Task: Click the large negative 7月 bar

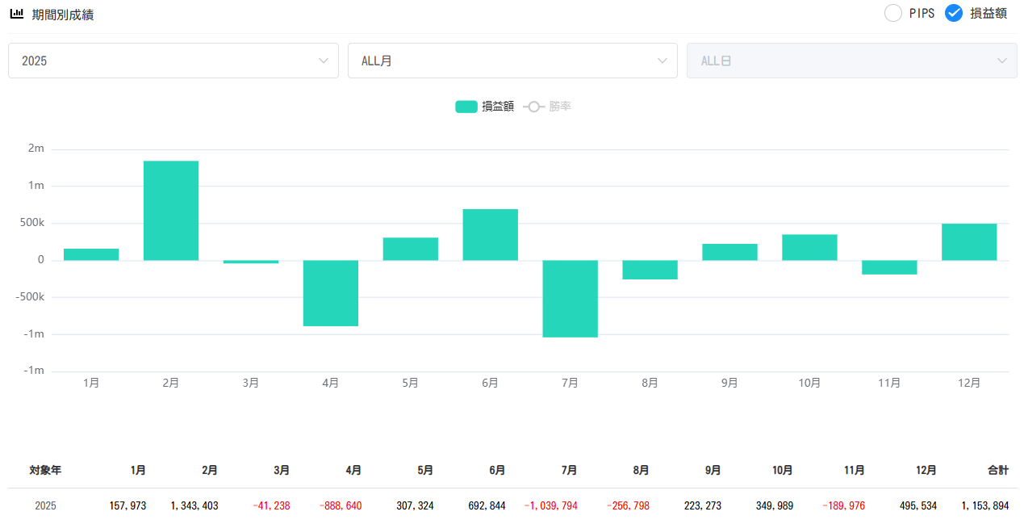Action: click(570, 299)
